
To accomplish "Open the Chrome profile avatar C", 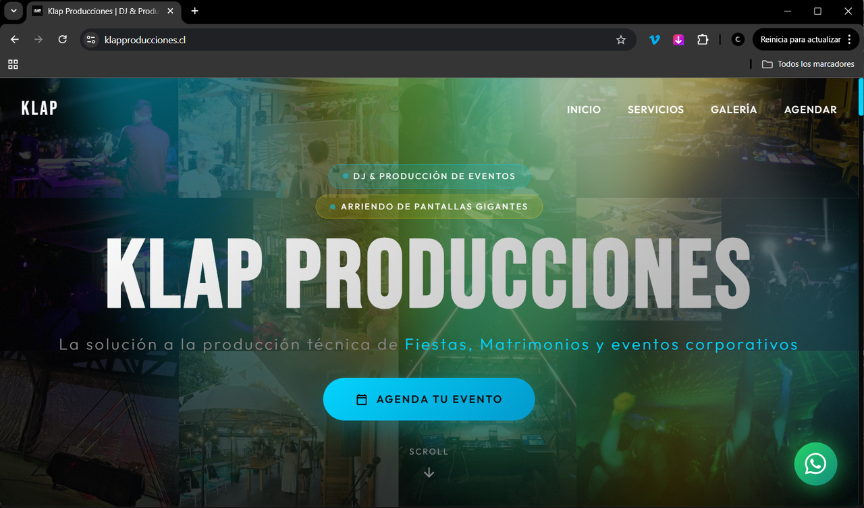I will click(x=737, y=39).
